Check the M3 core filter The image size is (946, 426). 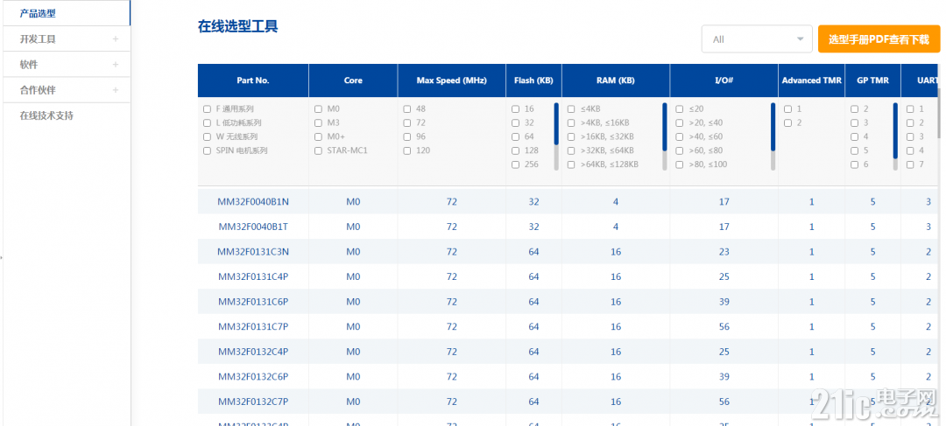pos(319,123)
